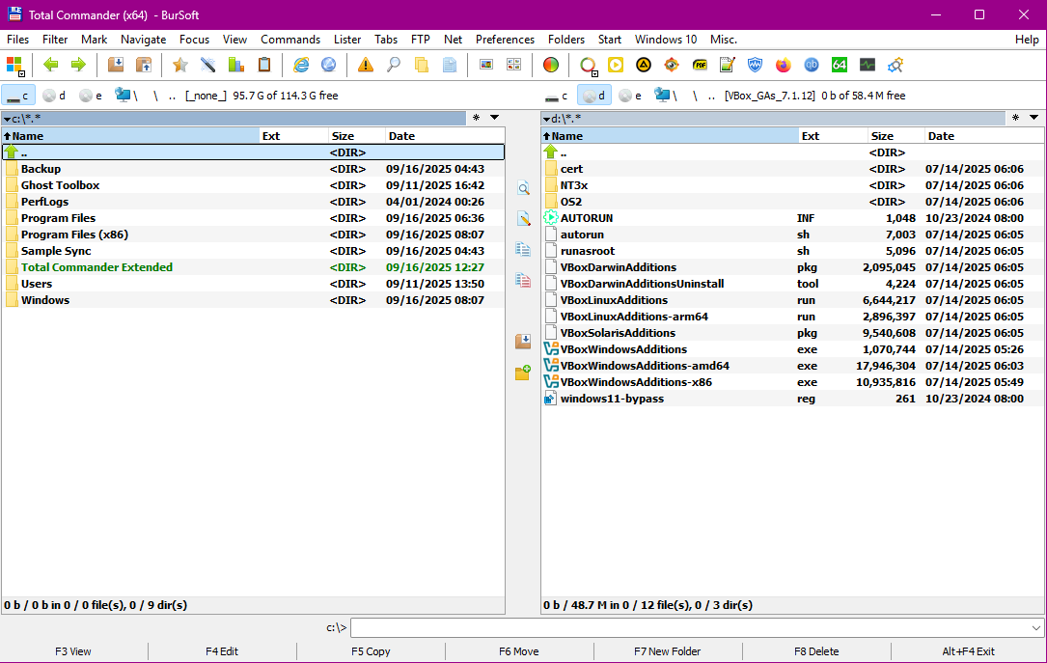Click the qBittorrent toolbar icon
The image size is (1047, 663).
tap(812, 65)
